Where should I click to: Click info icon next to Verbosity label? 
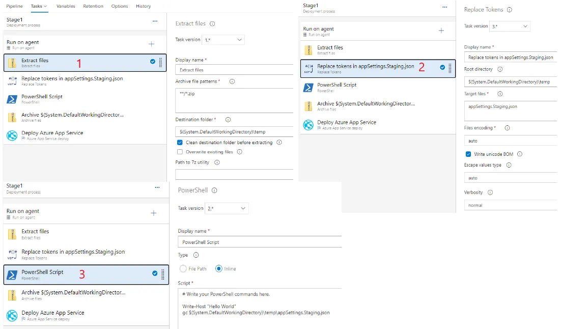(490, 193)
